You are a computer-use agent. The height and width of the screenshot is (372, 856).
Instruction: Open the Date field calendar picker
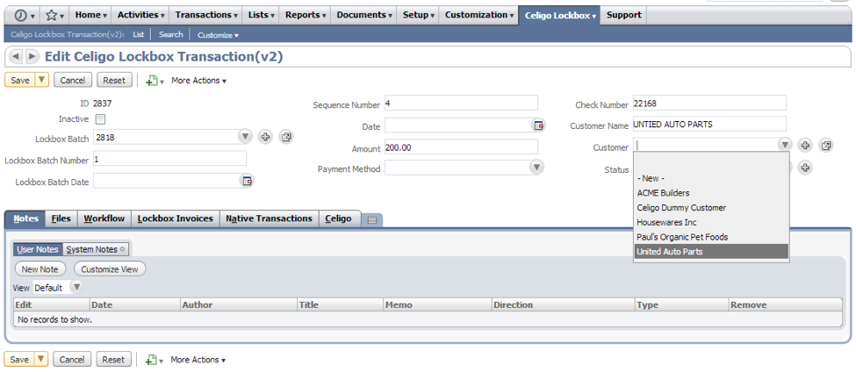539,125
